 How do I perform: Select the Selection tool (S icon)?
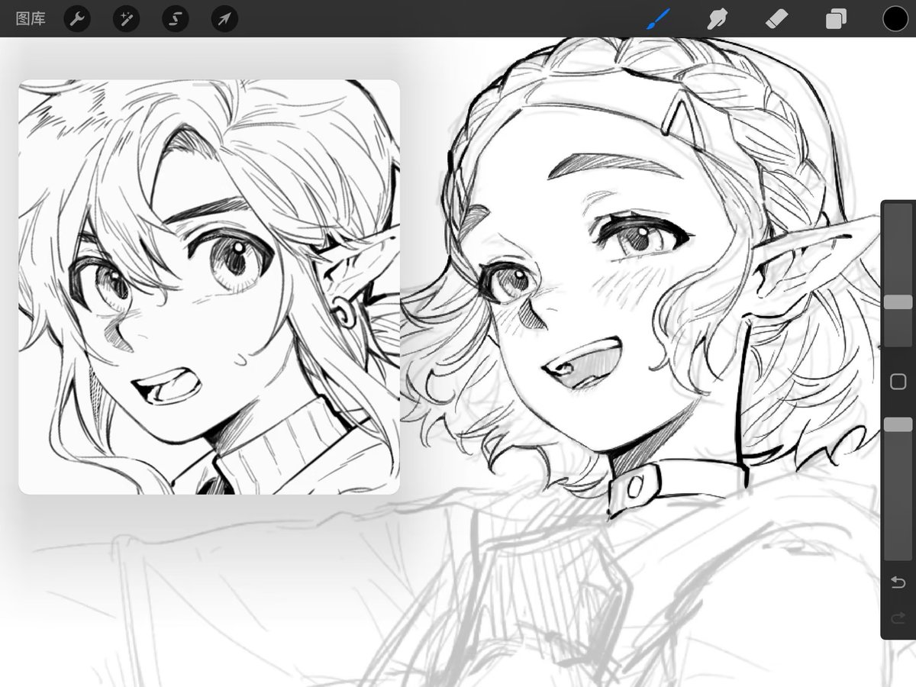(x=176, y=18)
